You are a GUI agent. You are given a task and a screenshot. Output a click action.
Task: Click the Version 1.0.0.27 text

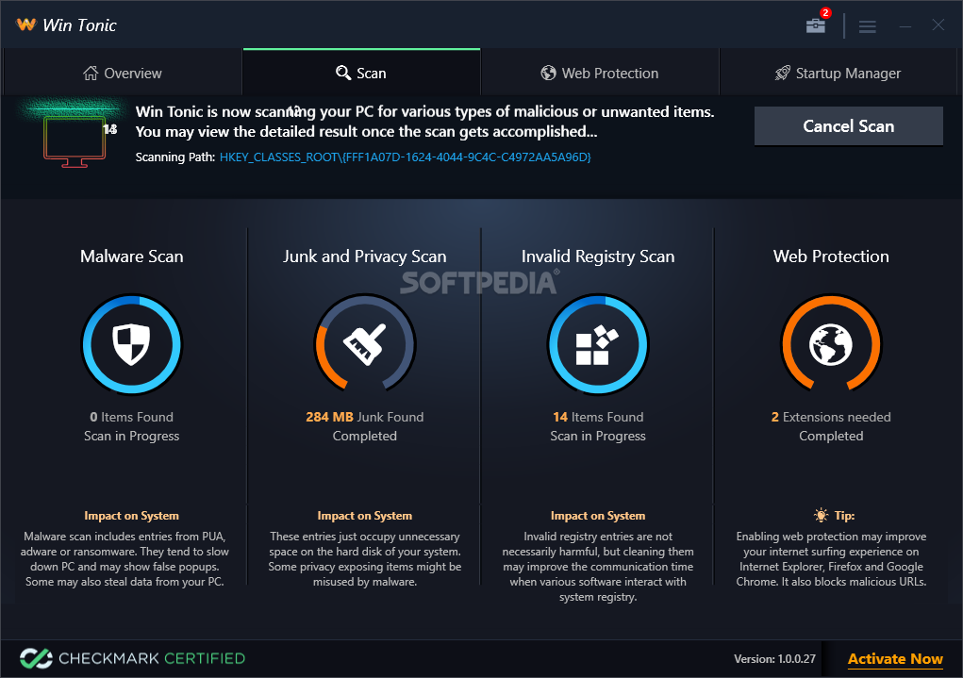click(774, 659)
